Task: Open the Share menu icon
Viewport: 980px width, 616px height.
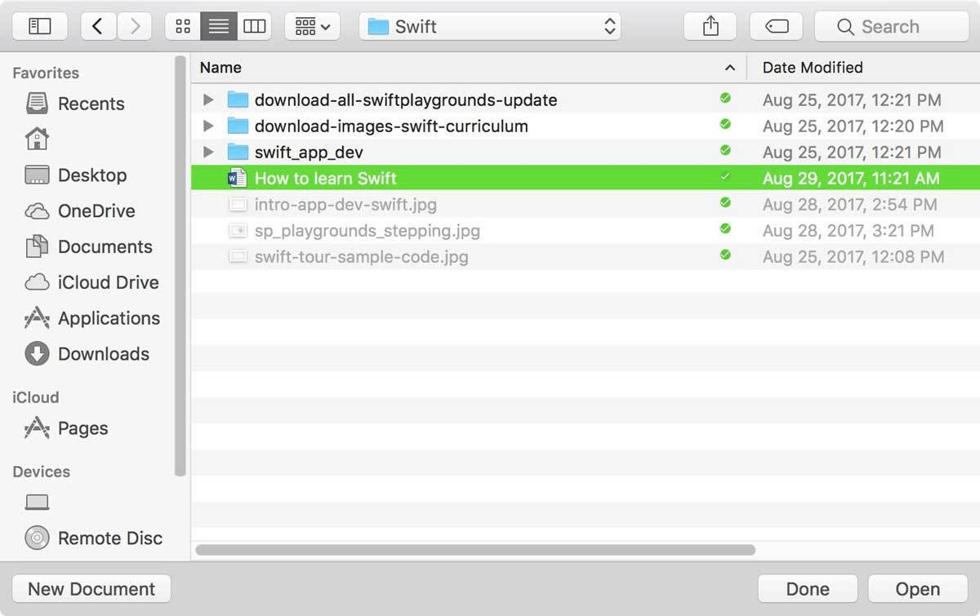Action: tap(710, 25)
